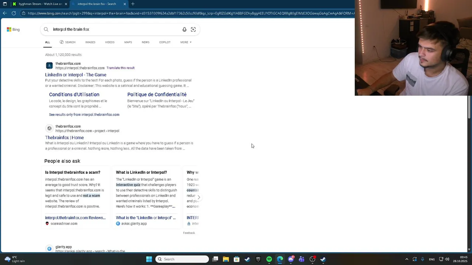Image resolution: width=472 pixels, height=265 pixels.
Task: Open LinkedIn or Interpol - The Game result
Action: [x=76, y=75]
